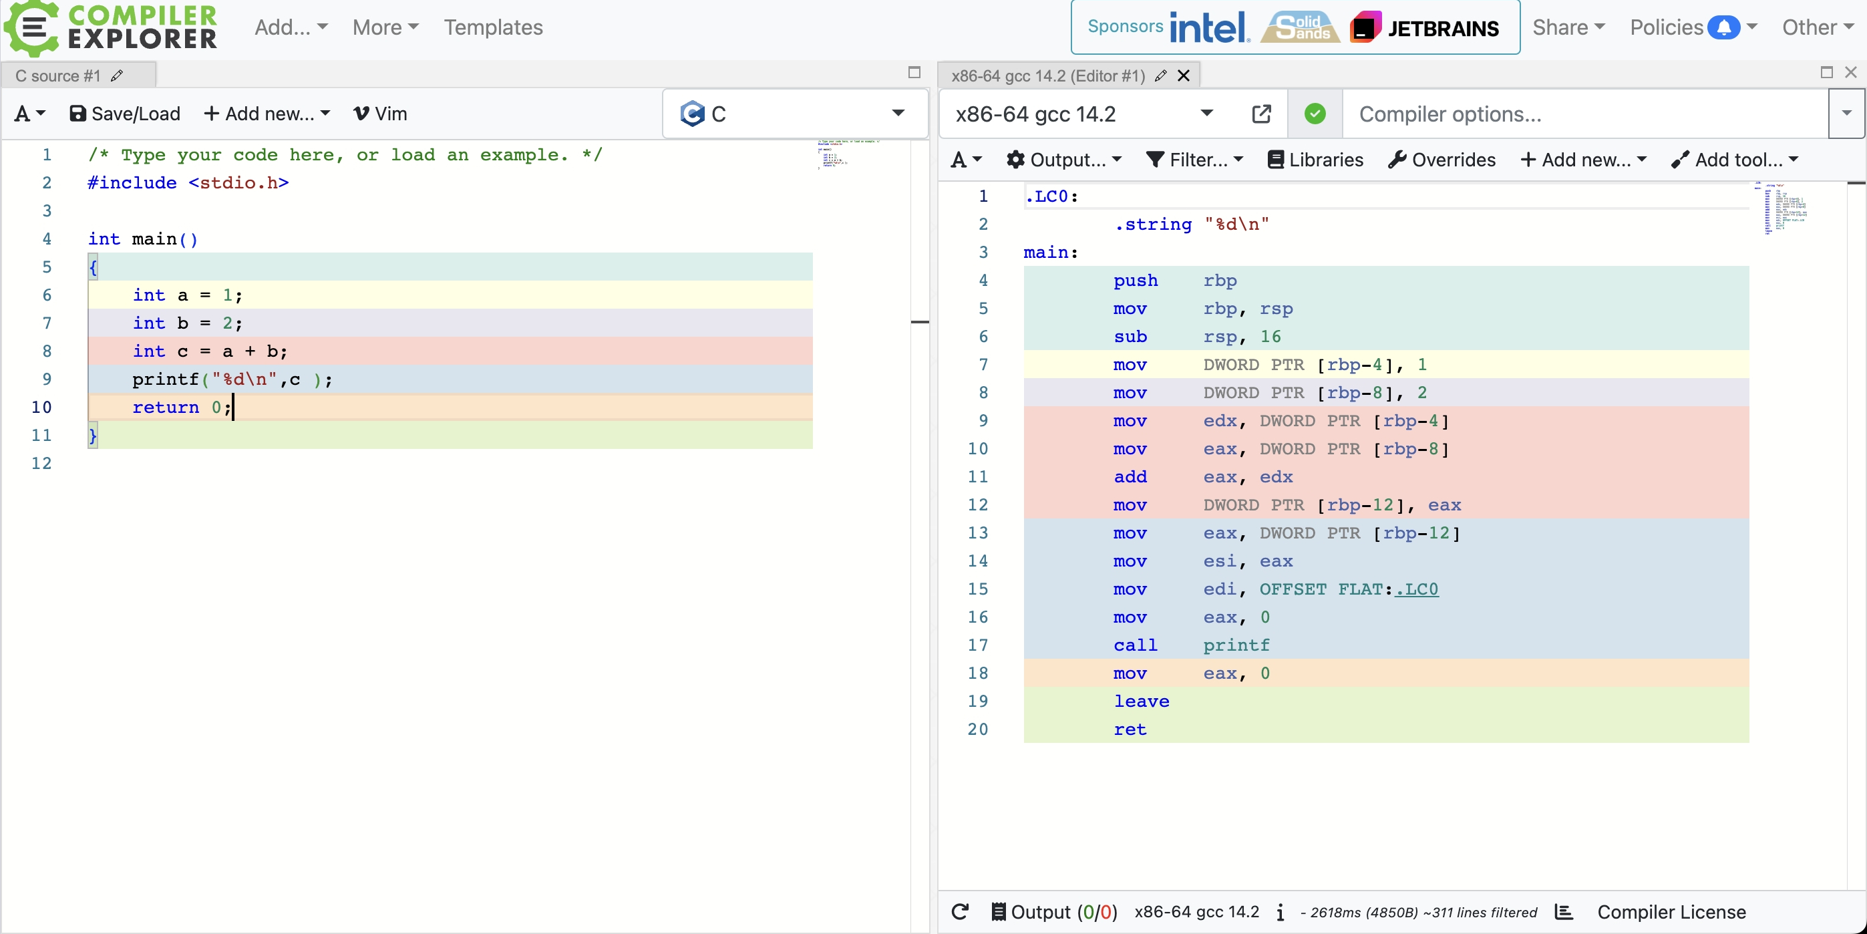Click the Save/Load button
Viewport: 1867px width, 934px height.
(125, 114)
